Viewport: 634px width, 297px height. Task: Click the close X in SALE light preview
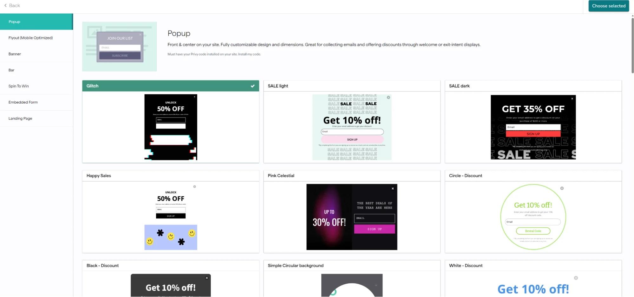(x=388, y=98)
